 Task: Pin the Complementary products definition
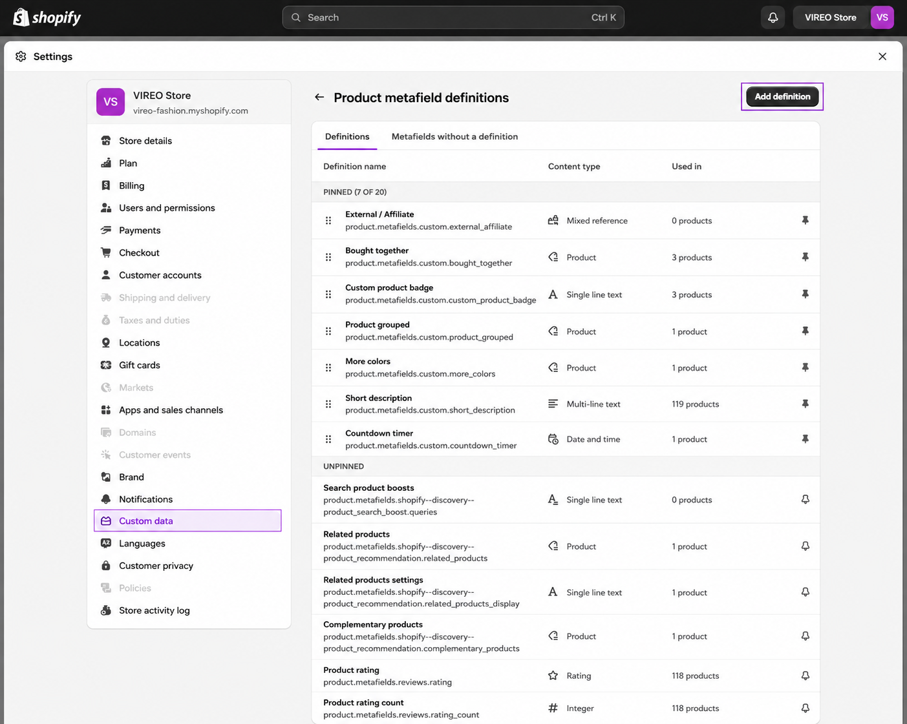coord(805,636)
